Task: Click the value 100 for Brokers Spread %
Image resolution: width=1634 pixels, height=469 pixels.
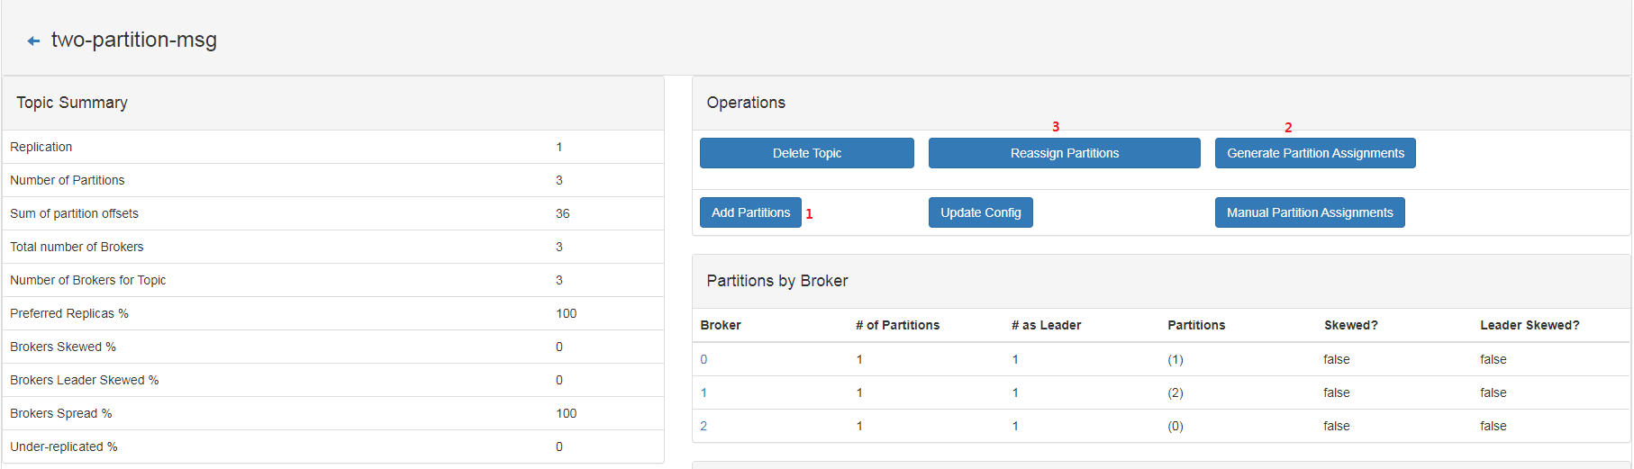Action: point(567,413)
